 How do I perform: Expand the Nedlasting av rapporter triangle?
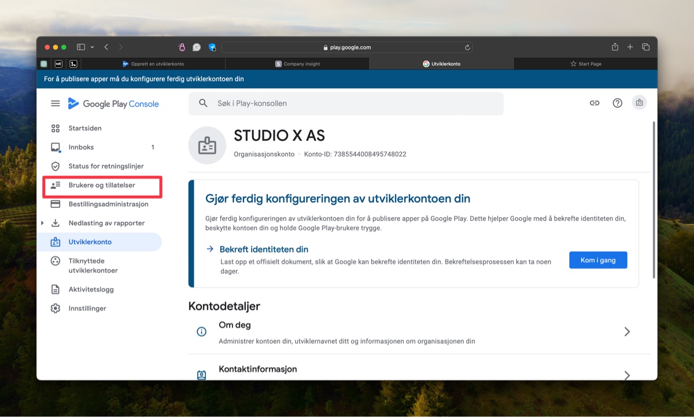(42, 223)
